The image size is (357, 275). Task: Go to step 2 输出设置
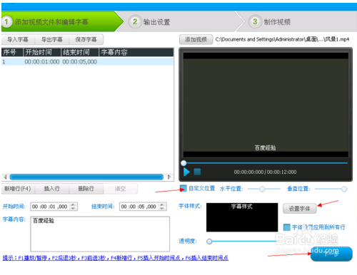pyautogui.click(x=150, y=22)
